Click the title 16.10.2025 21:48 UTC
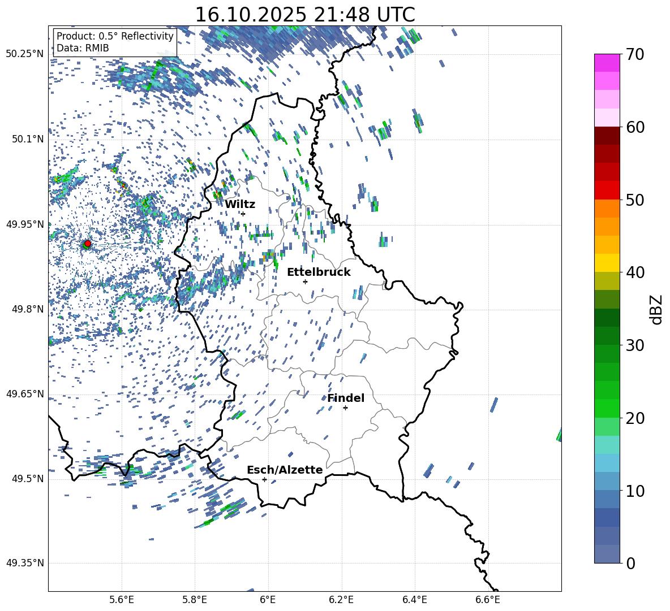 pyautogui.click(x=305, y=15)
